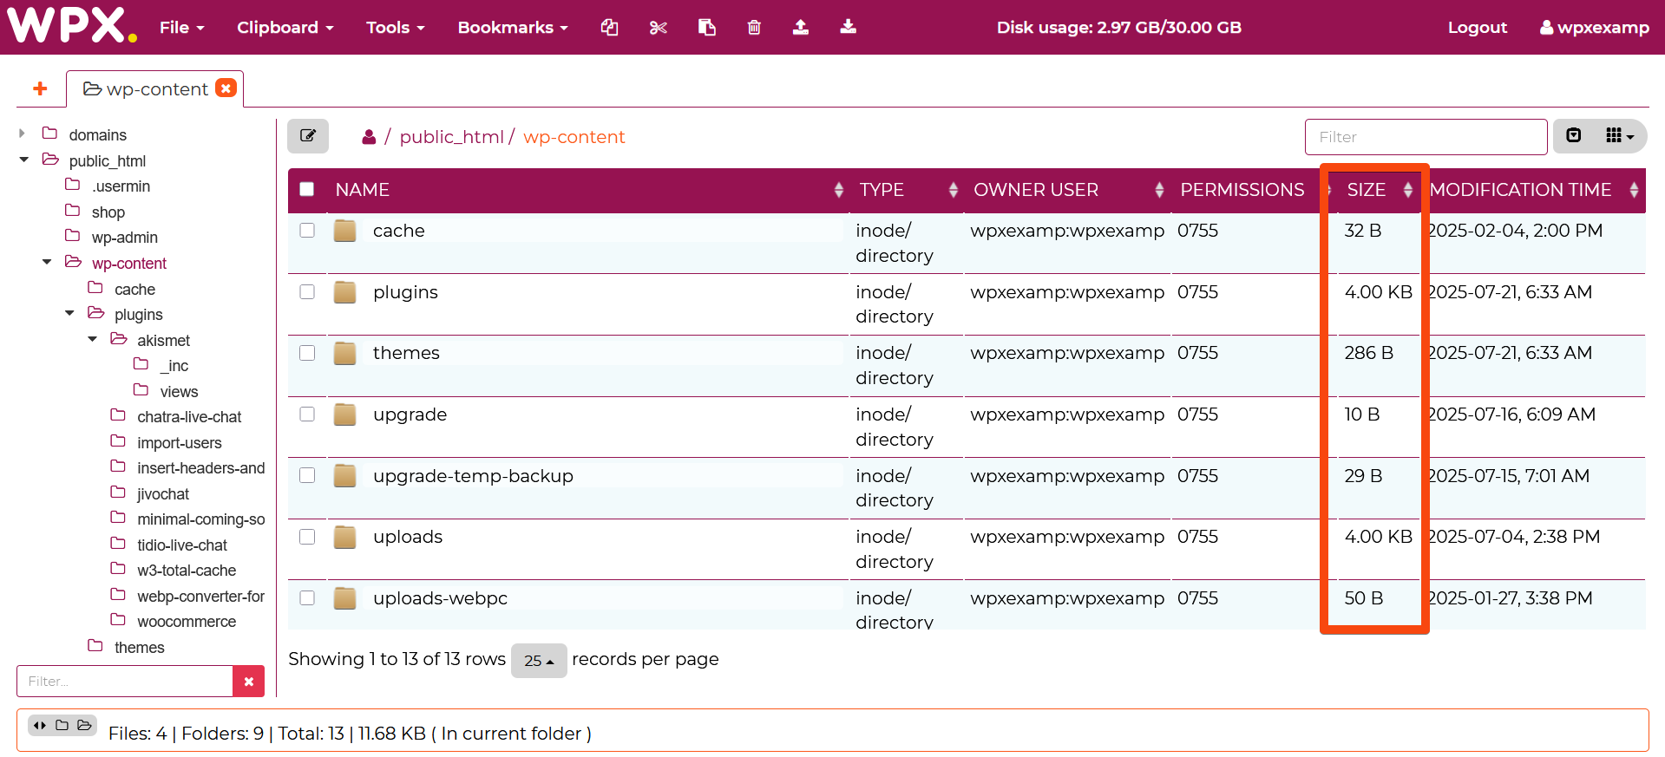The width and height of the screenshot is (1665, 757).
Task: Click wp-content in breadcrumb path
Action: [x=574, y=137]
